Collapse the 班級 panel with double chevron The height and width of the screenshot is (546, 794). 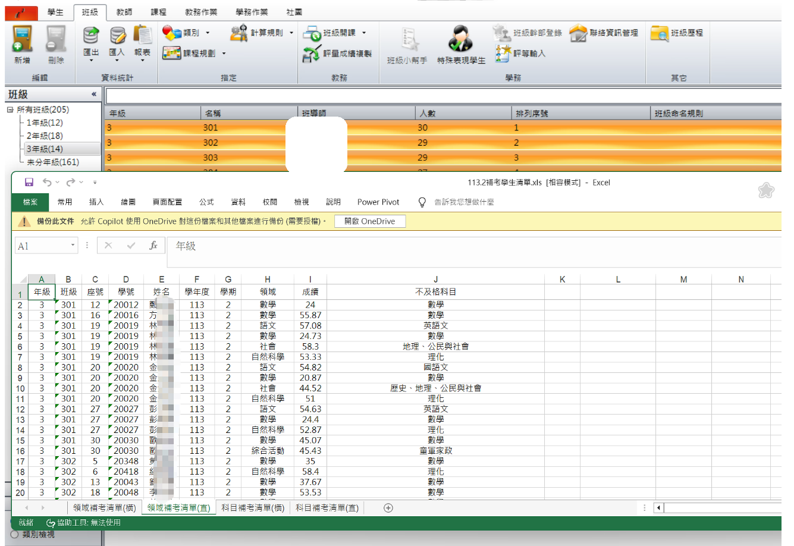pos(94,94)
